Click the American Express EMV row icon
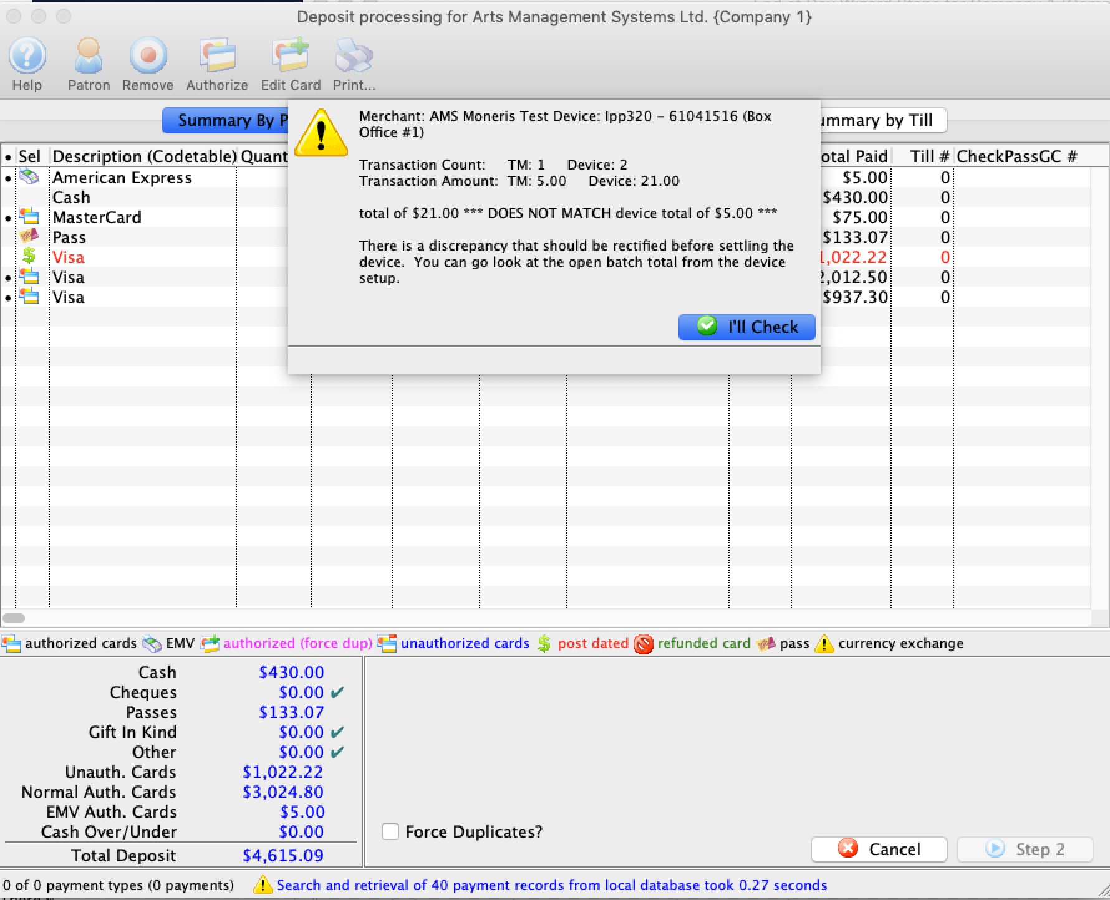 (x=29, y=177)
